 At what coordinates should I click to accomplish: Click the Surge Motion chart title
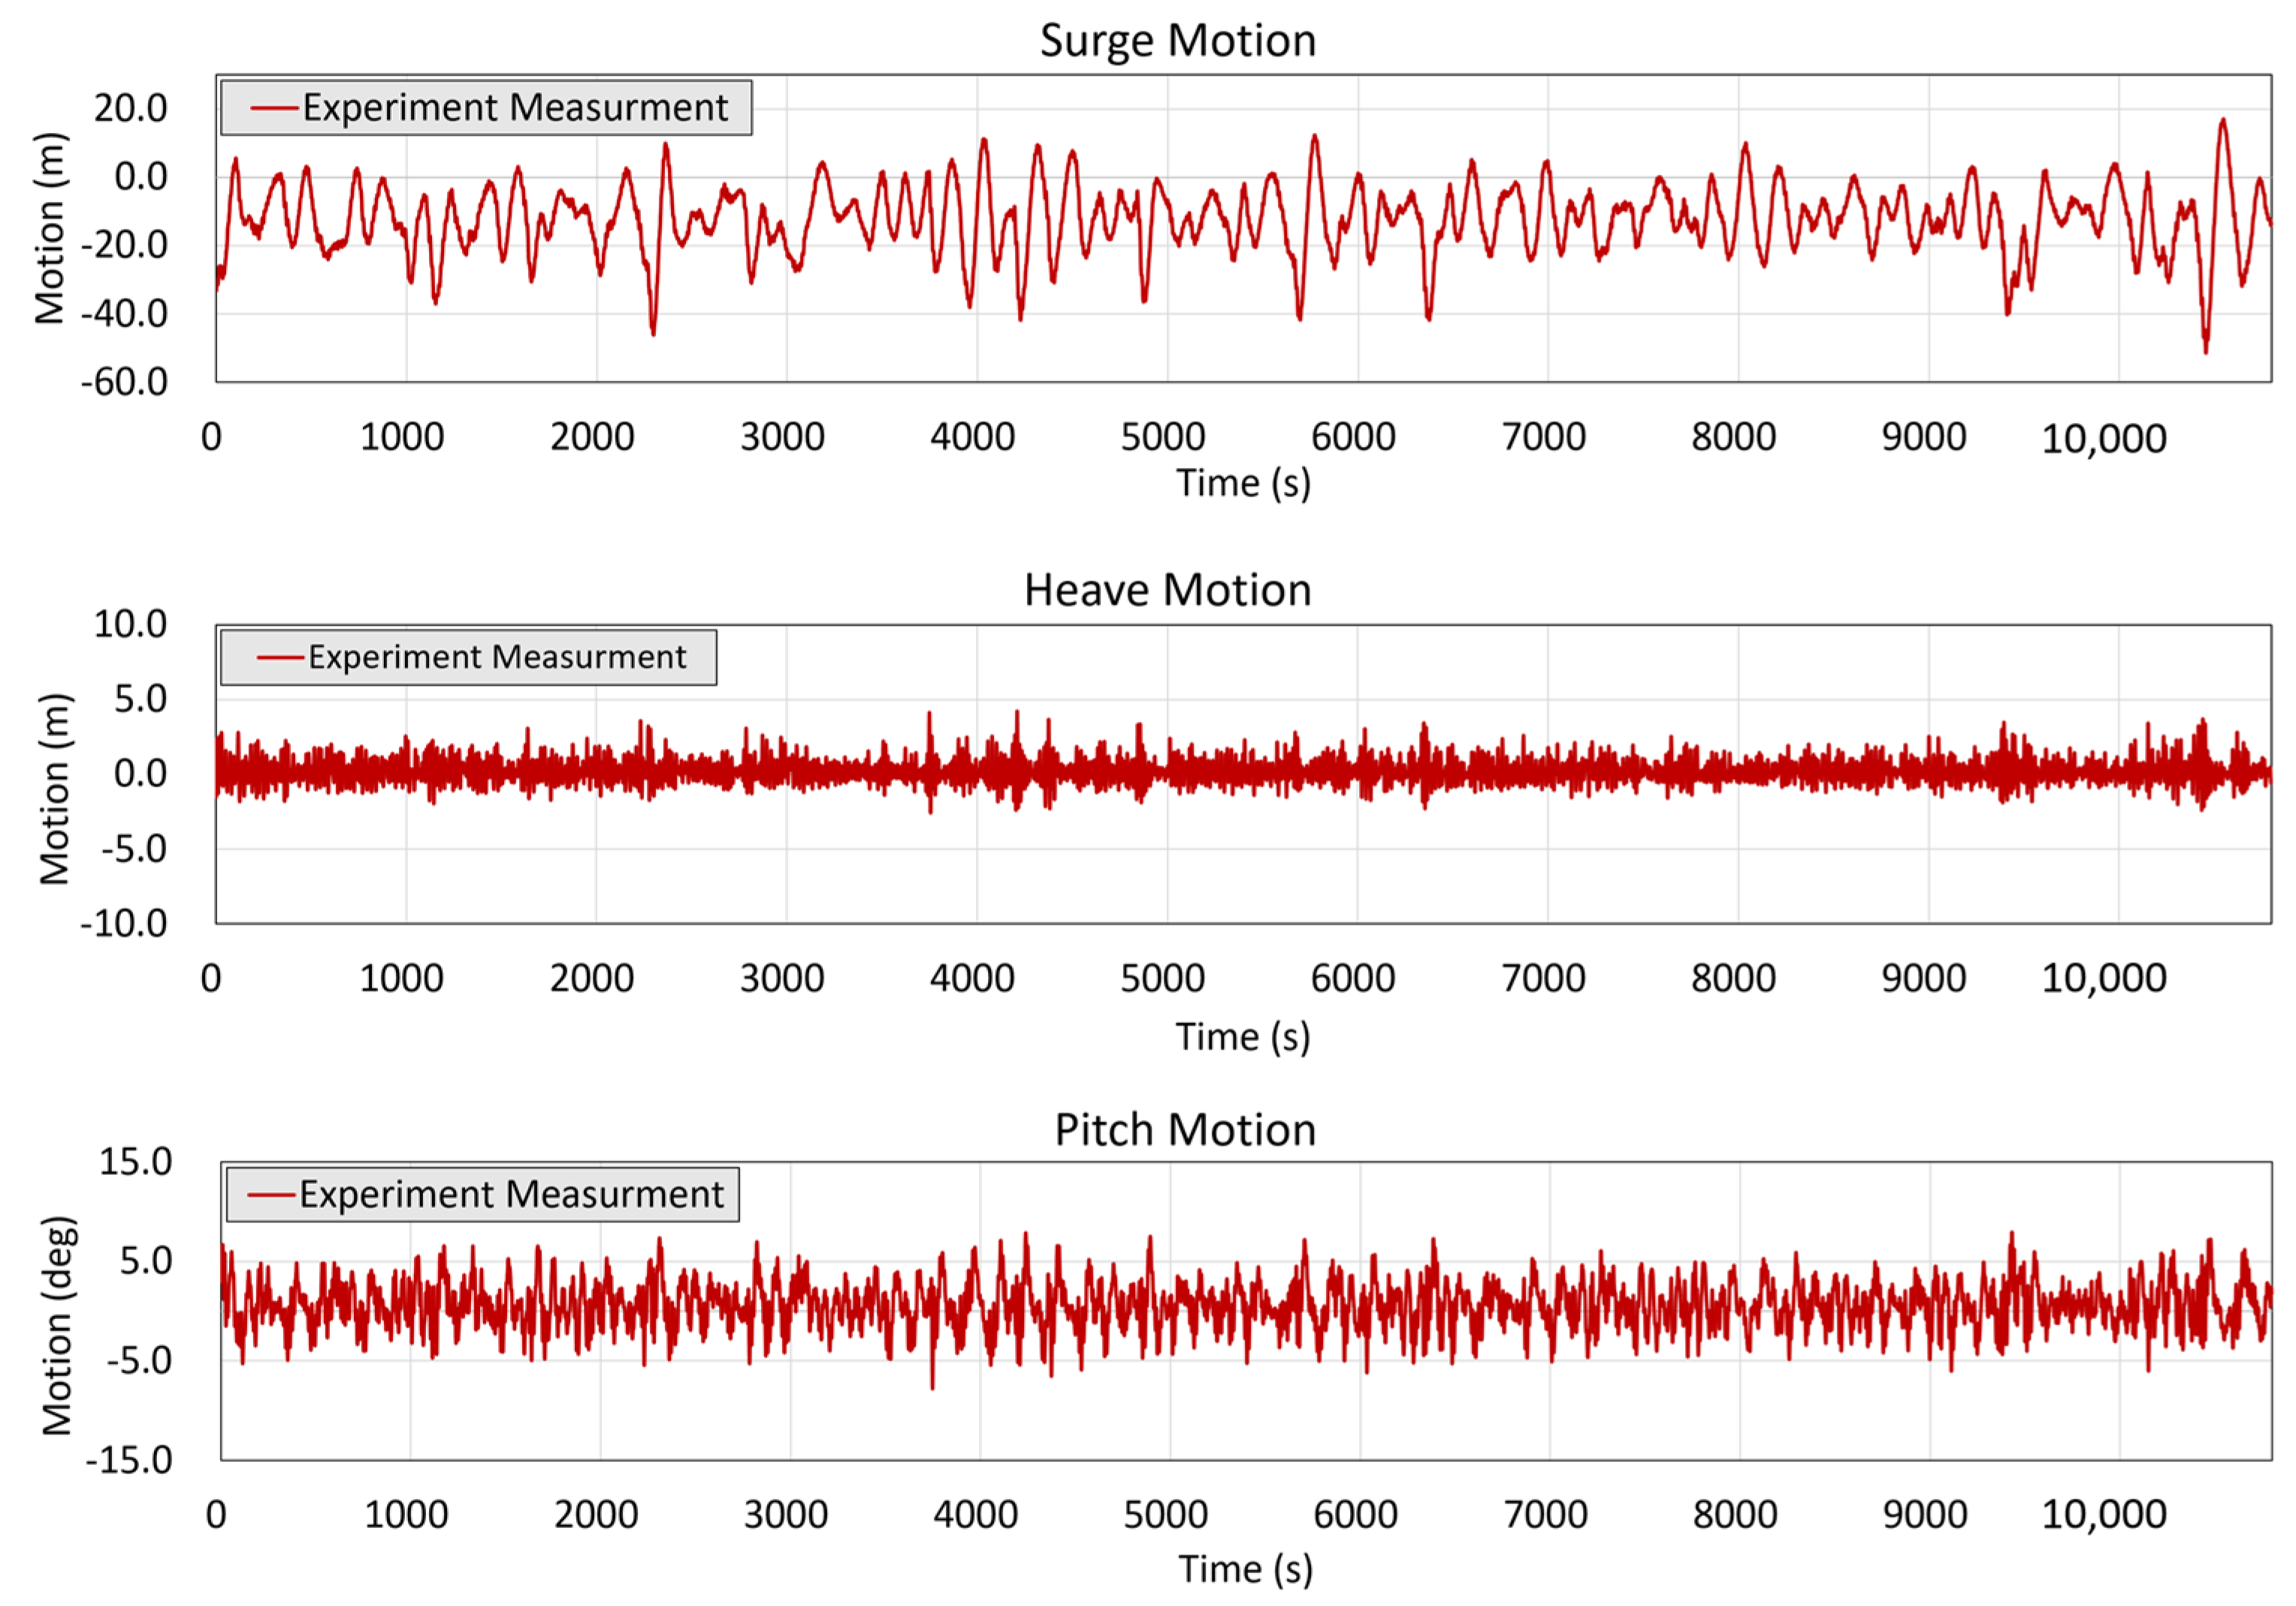pos(1177,41)
